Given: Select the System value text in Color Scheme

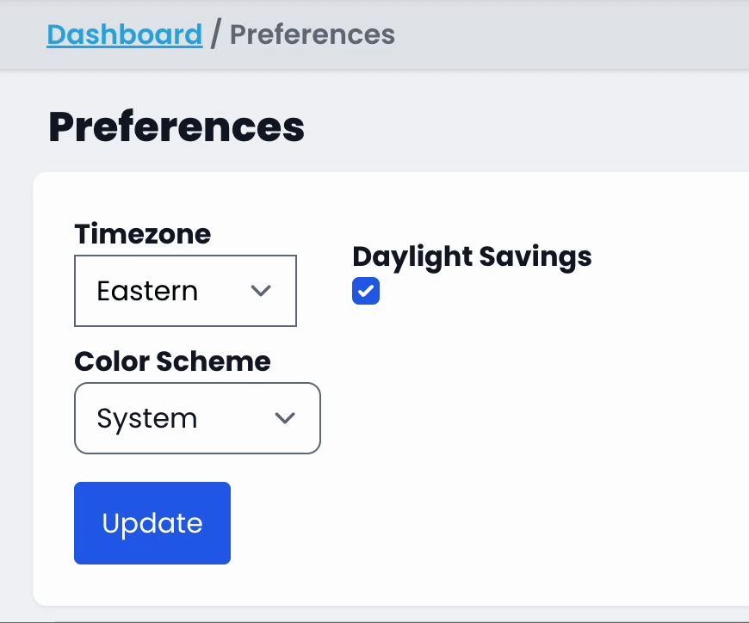Looking at the screenshot, I should (147, 418).
